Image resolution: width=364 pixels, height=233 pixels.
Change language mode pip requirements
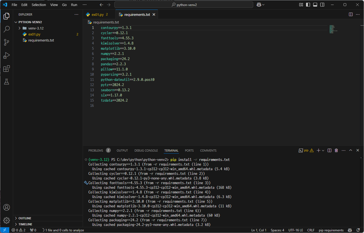tap(331, 230)
